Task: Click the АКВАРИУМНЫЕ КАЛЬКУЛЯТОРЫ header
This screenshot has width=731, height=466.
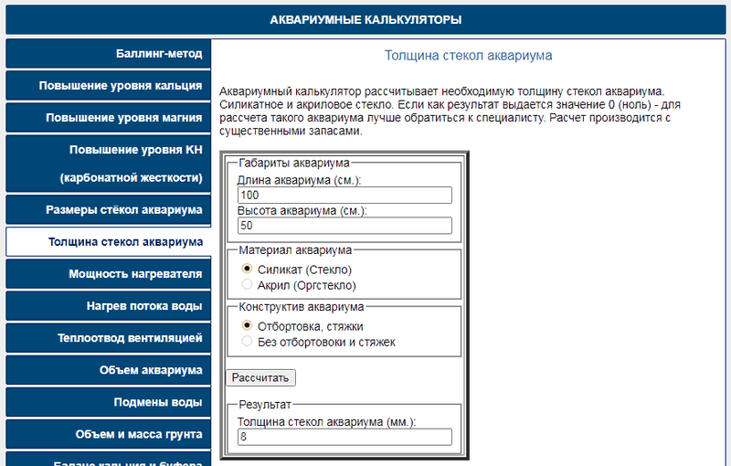Action: pos(365,19)
